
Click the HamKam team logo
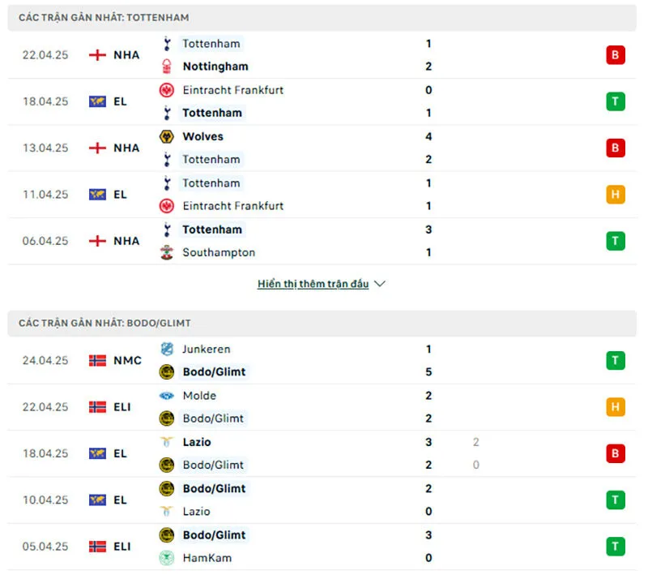click(x=167, y=558)
